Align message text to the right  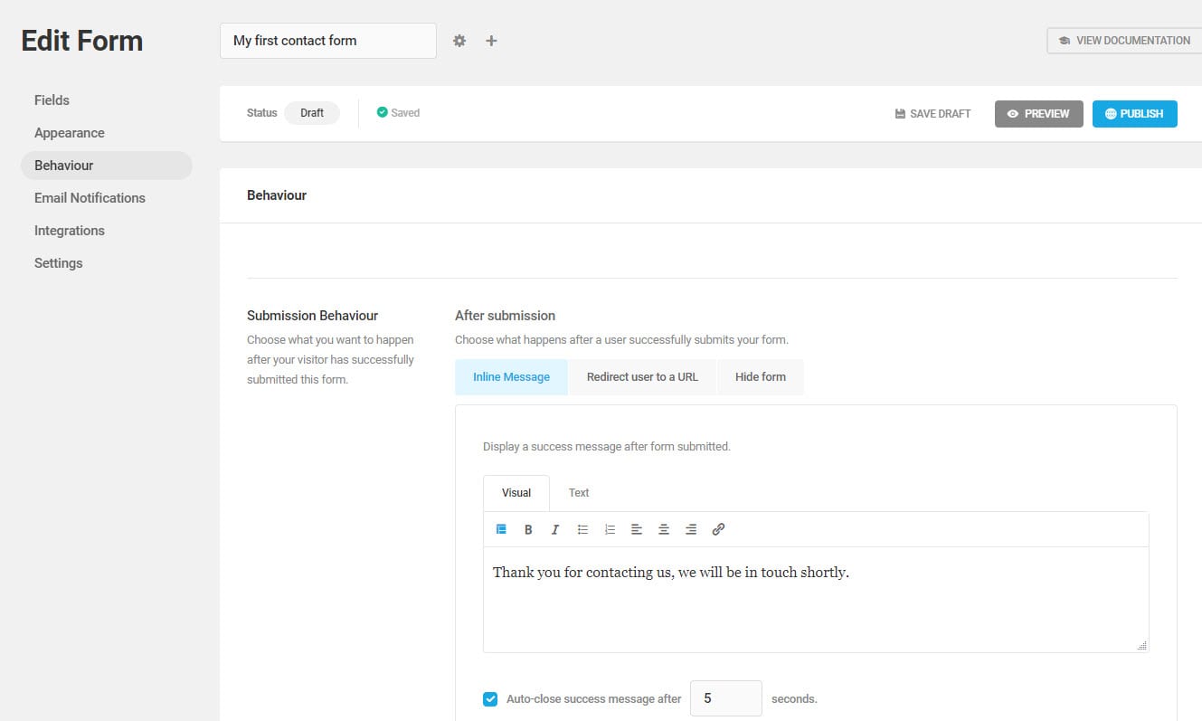click(691, 530)
